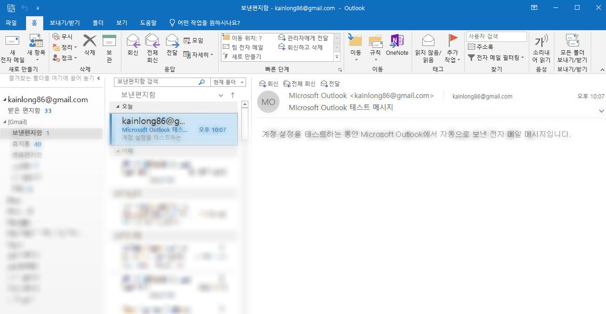Screen dimensions: 606x314
Task: Open the 새 항목 menu
Action: tap(36, 48)
